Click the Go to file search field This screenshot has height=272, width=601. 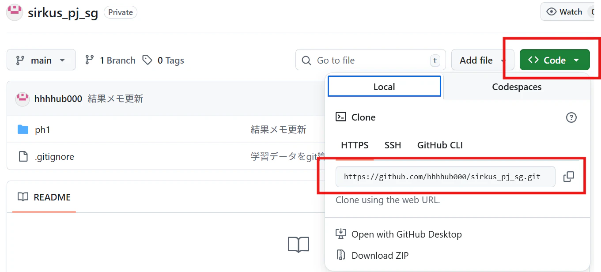(x=370, y=60)
